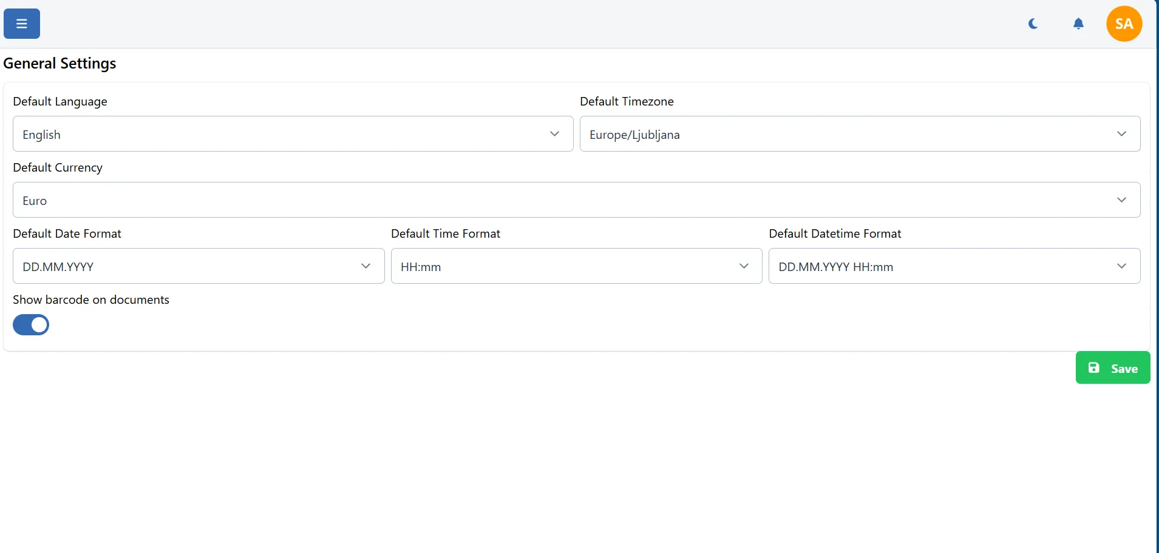
Task: Click the General Settings heading
Action: click(x=59, y=64)
